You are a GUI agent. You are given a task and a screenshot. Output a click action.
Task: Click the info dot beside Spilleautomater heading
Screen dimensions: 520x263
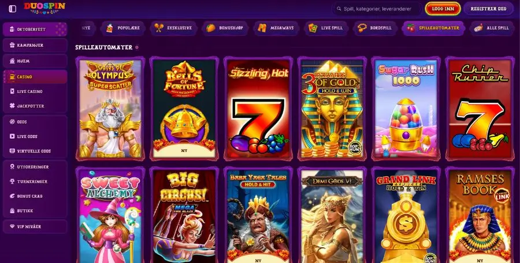[x=136, y=47]
